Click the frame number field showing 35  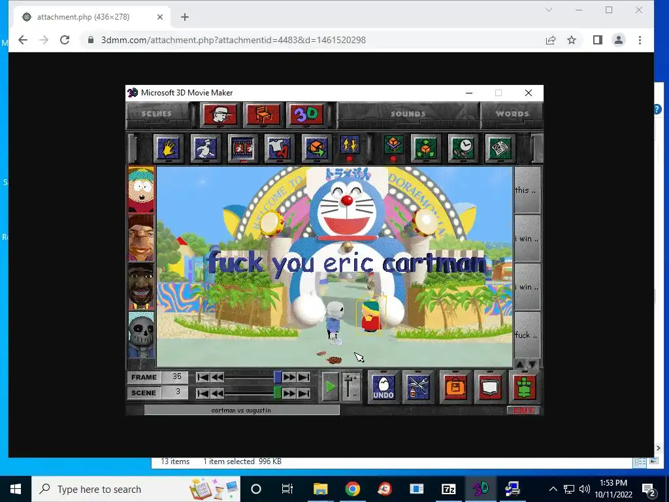tap(176, 376)
